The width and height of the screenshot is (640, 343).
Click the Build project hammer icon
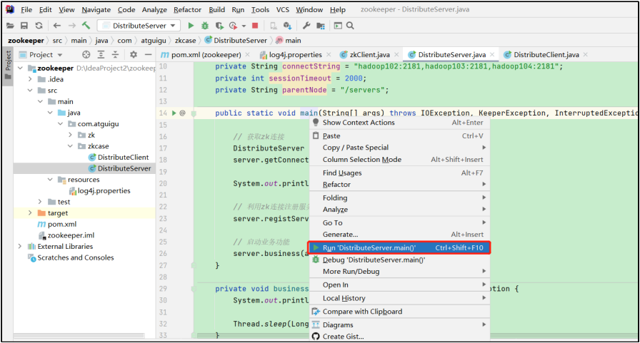[86, 26]
